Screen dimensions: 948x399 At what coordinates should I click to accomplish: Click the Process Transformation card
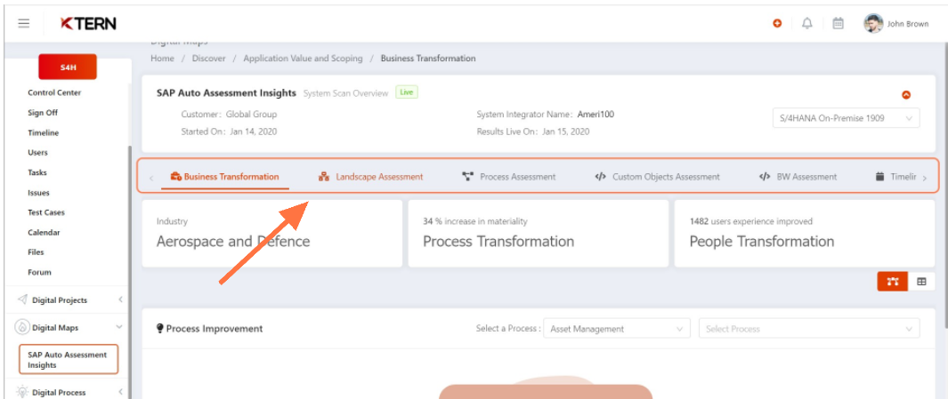point(538,234)
